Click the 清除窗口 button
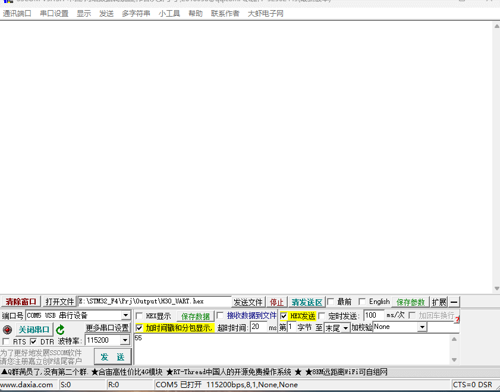Viewport: 500px width, 392px height. coord(21,302)
